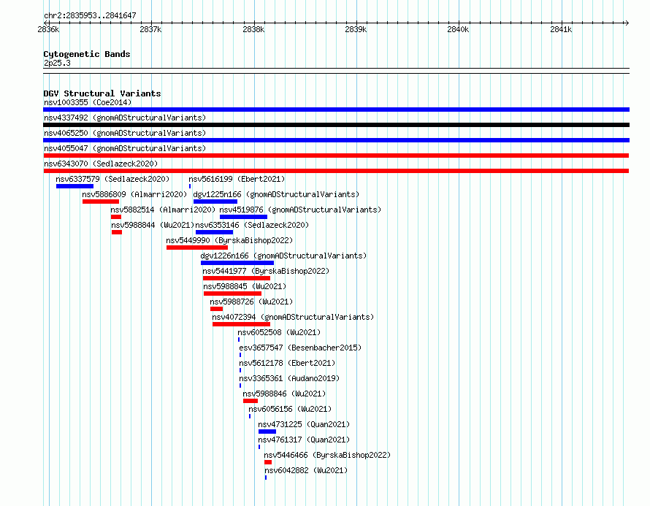Select the 2p25.3 band label
The height and width of the screenshot is (506, 650).
tap(57, 63)
